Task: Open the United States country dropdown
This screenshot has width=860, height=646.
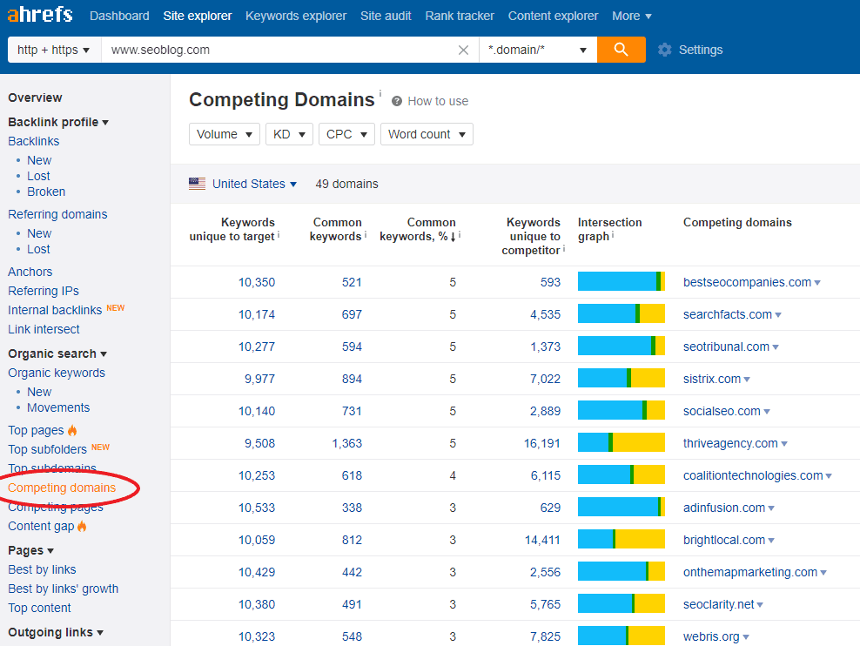Action: (254, 184)
